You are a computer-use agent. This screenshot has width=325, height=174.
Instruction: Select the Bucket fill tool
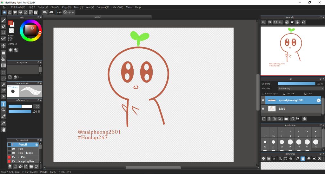click(3, 59)
